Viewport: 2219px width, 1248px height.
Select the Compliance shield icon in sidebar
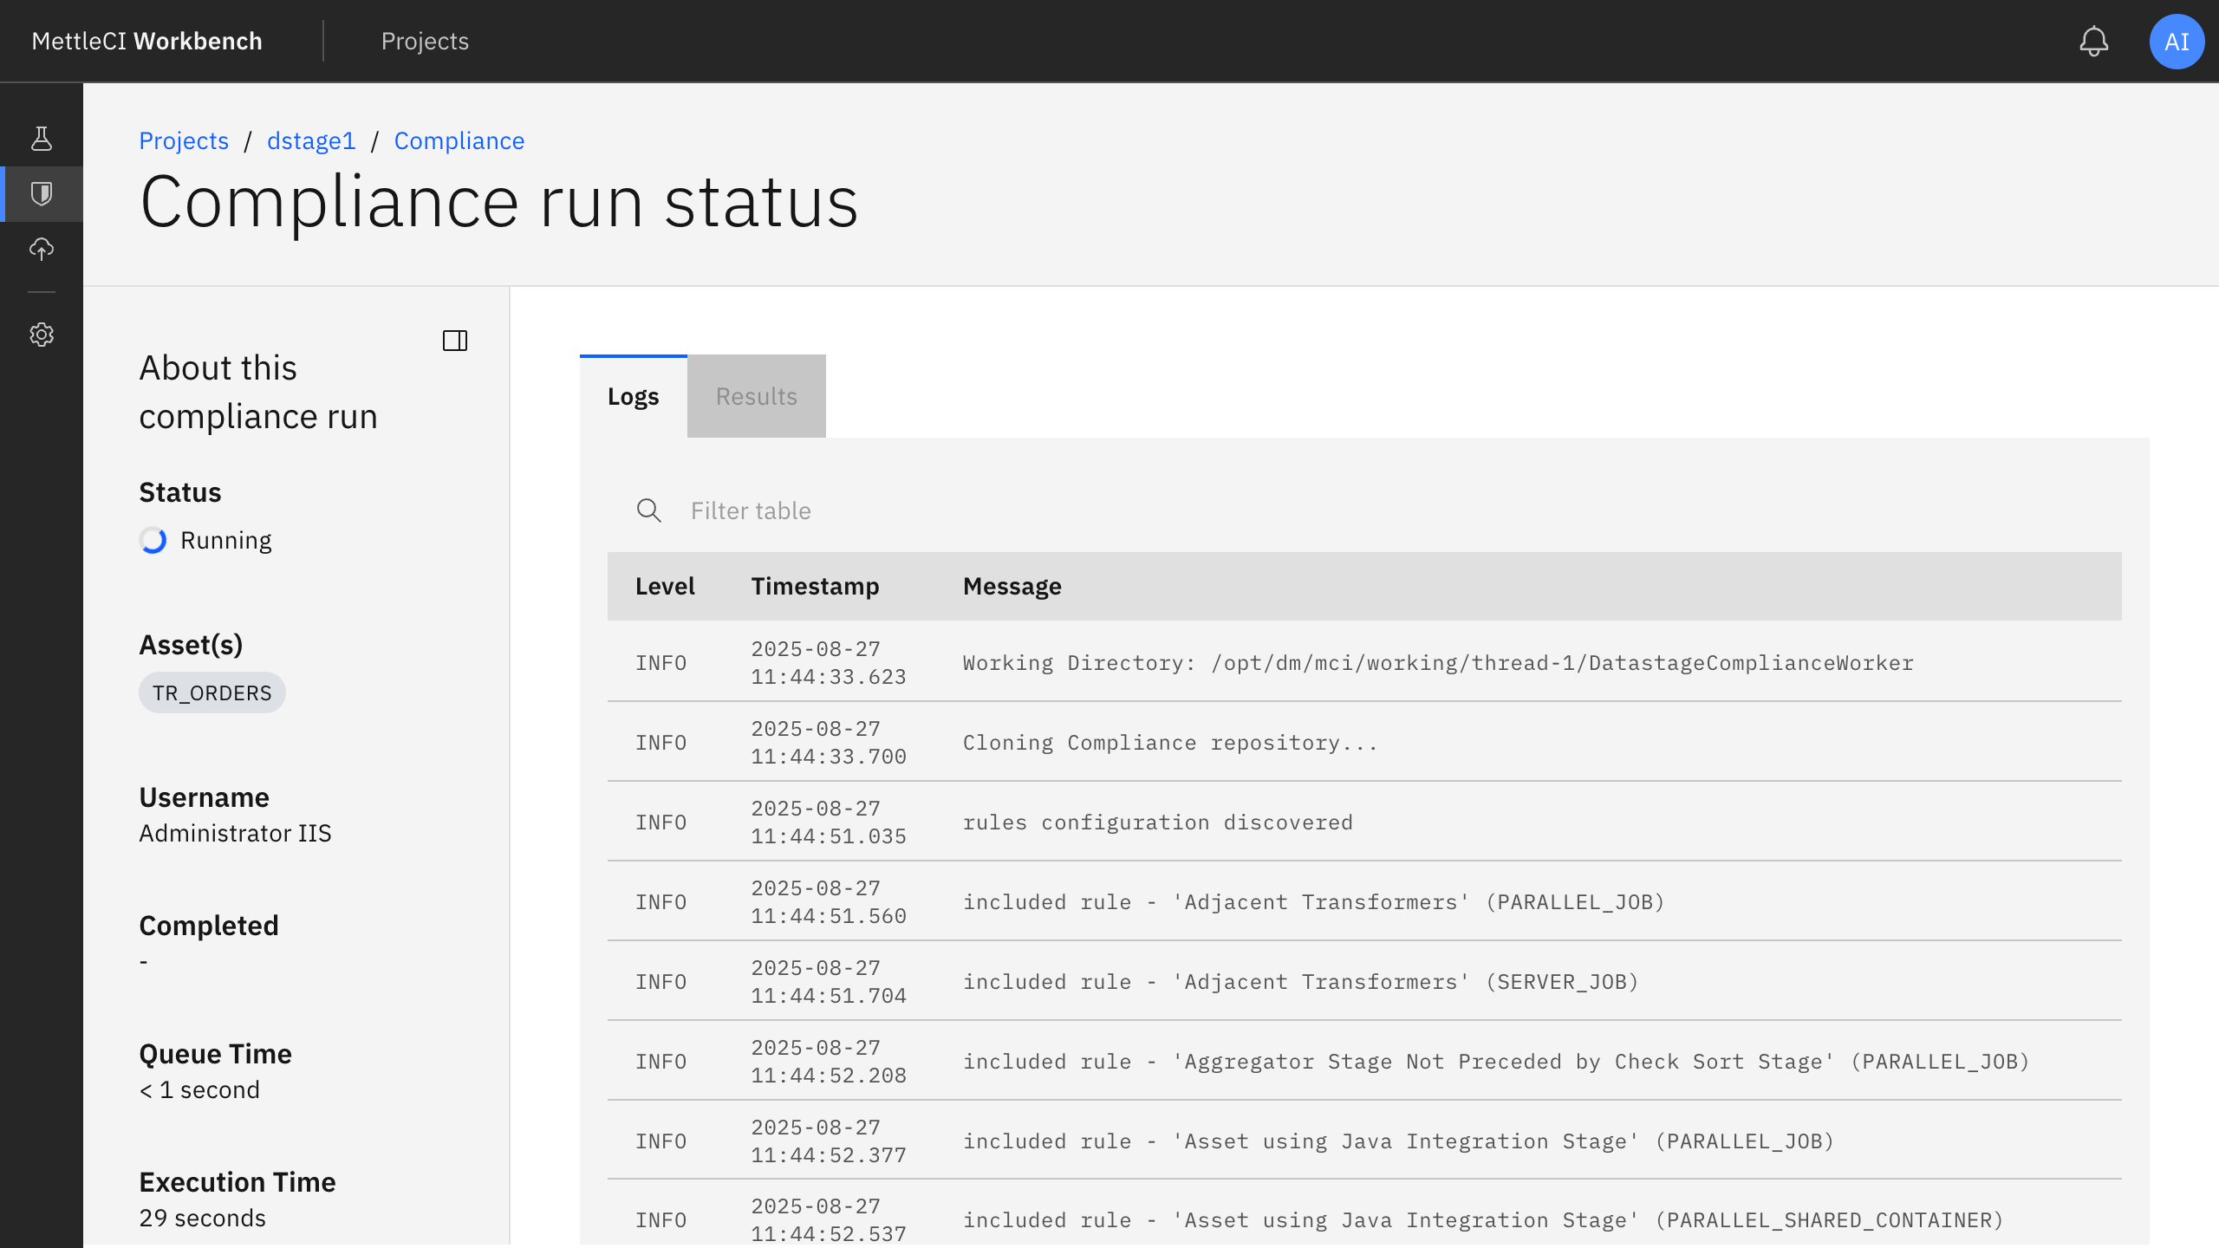(x=42, y=193)
